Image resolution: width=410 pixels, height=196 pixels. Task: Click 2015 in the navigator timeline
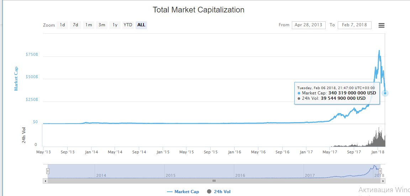[170, 175]
